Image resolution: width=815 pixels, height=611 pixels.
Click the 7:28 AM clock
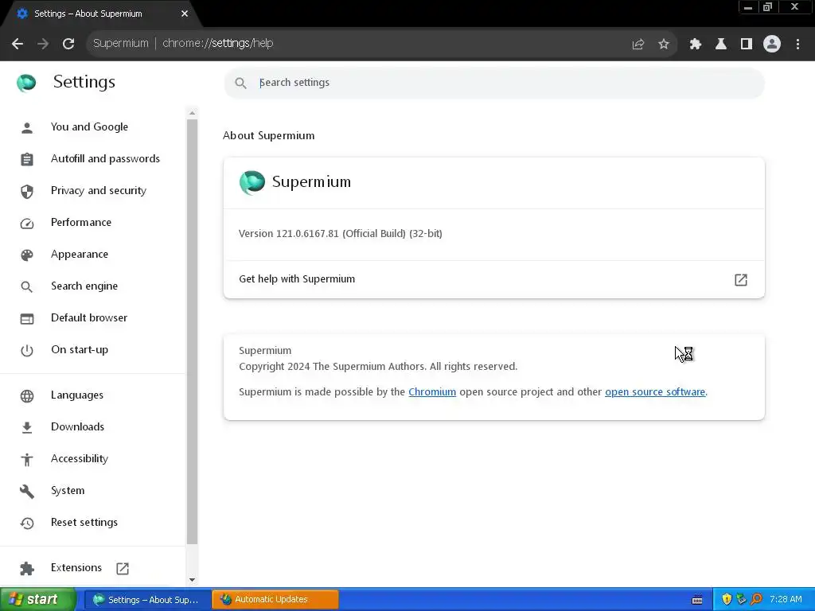(x=786, y=600)
